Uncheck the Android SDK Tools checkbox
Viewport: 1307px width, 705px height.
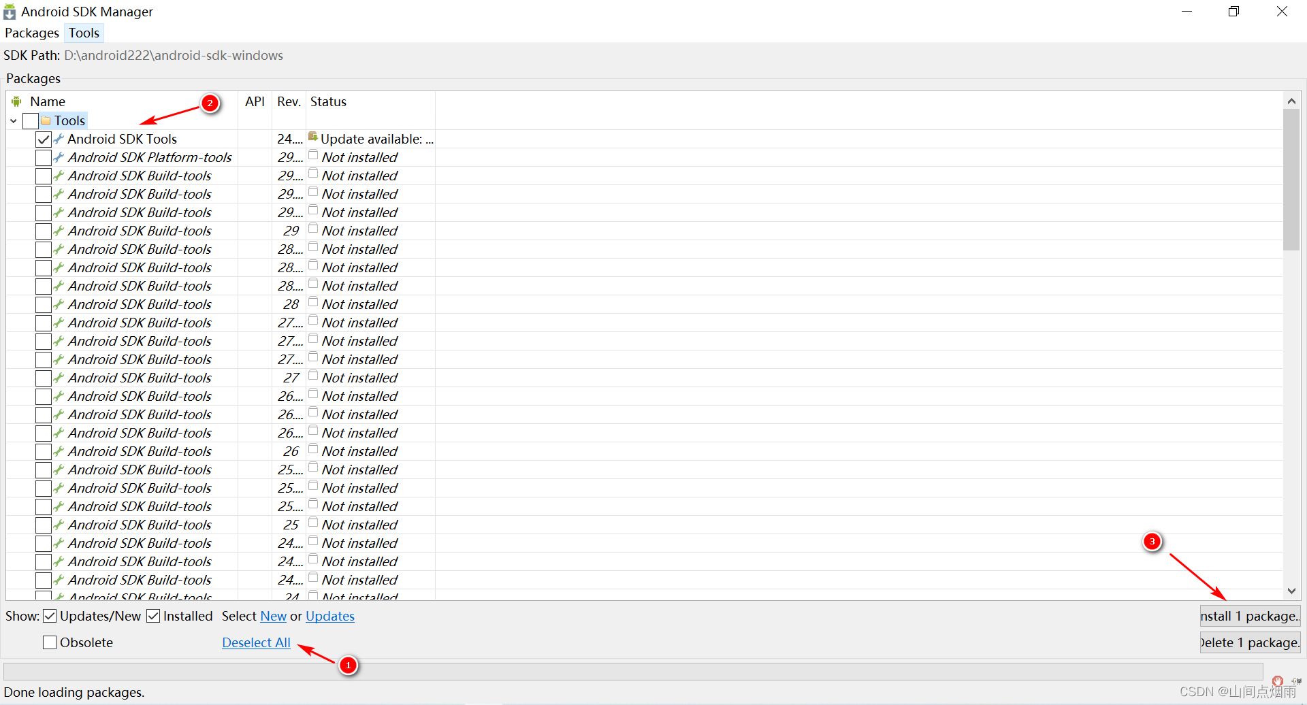click(44, 140)
